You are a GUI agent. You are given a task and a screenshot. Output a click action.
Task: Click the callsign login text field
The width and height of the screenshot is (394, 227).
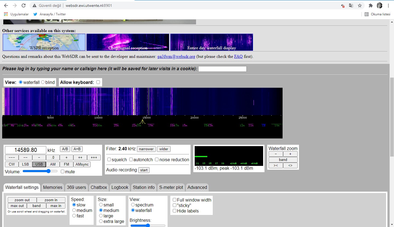click(x=222, y=69)
